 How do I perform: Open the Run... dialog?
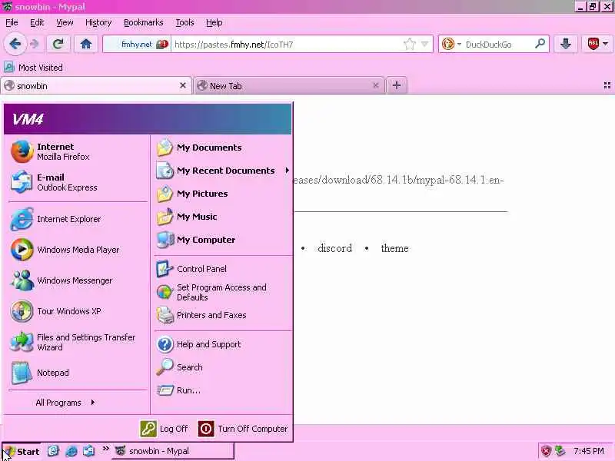[x=223, y=390]
